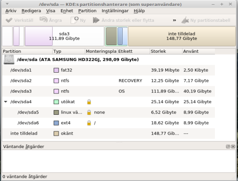Sort by the Typ column header
Image resolution: width=238 pixels, height=181 pixels.
coord(69,51)
